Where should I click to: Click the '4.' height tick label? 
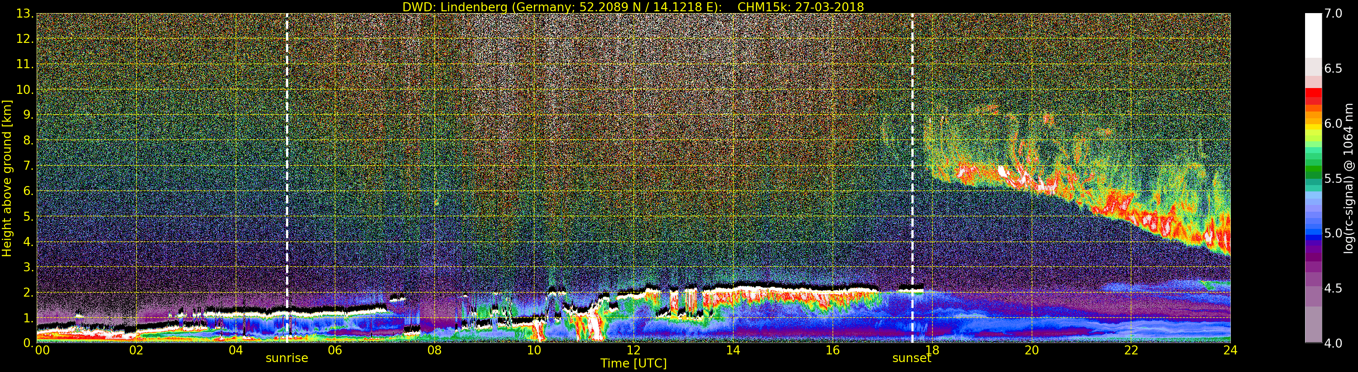tap(29, 242)
